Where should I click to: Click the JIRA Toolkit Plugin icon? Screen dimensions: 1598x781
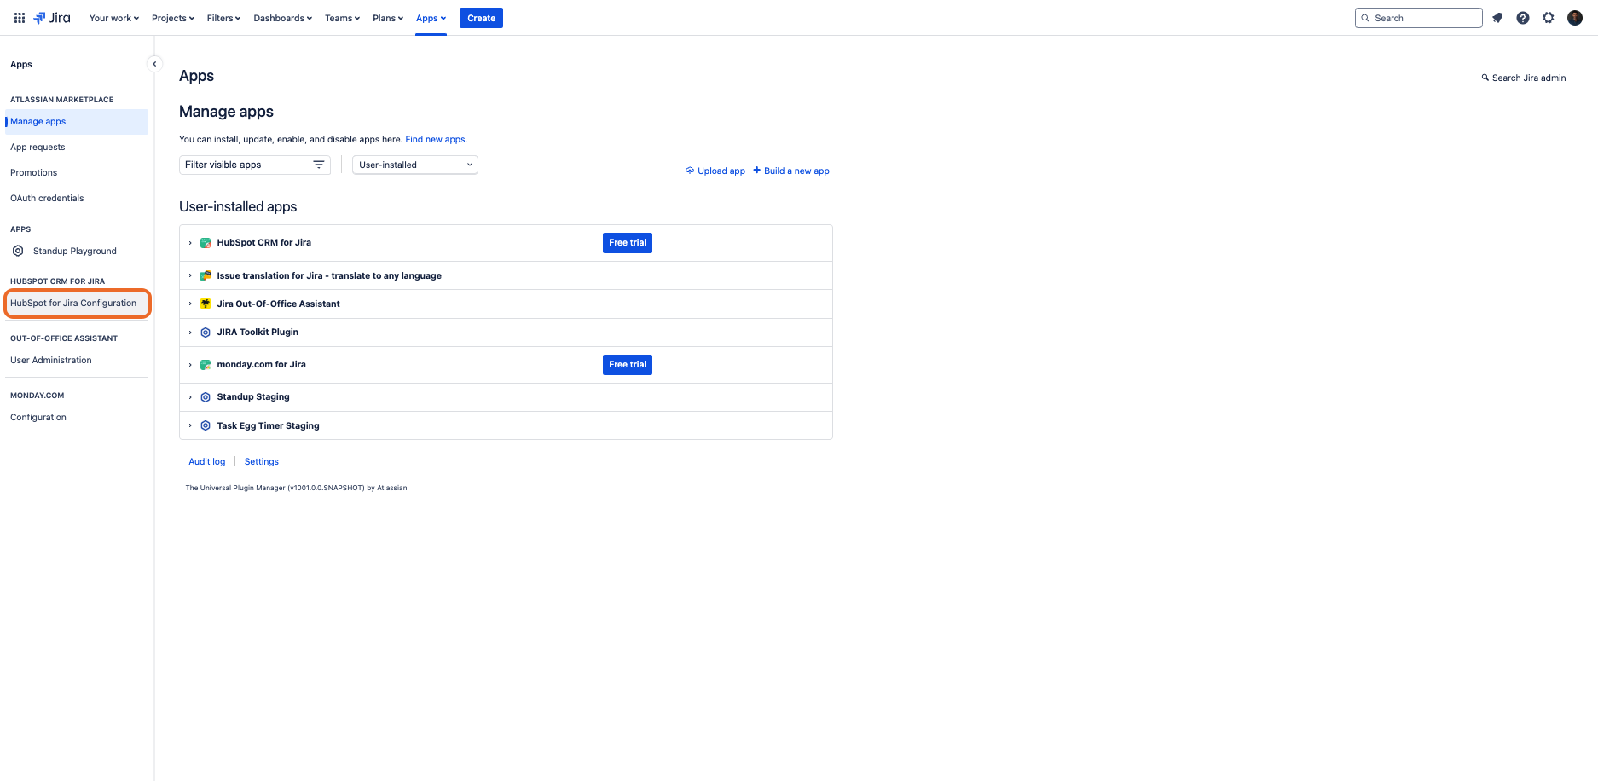pos(206,333)
